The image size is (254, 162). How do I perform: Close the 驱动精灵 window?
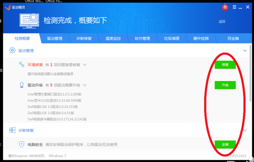247,7
